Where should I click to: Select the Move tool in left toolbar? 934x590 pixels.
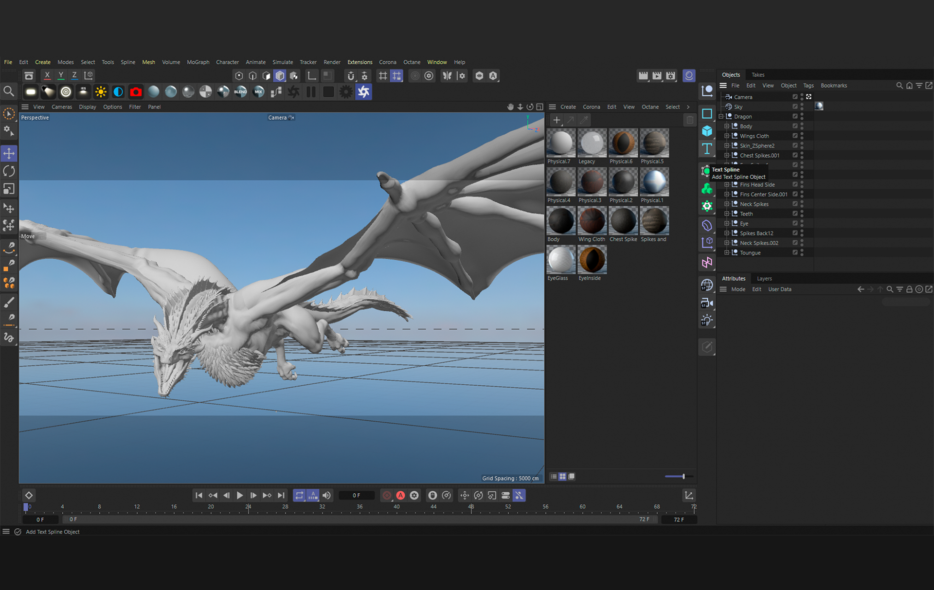coord(9,154)
